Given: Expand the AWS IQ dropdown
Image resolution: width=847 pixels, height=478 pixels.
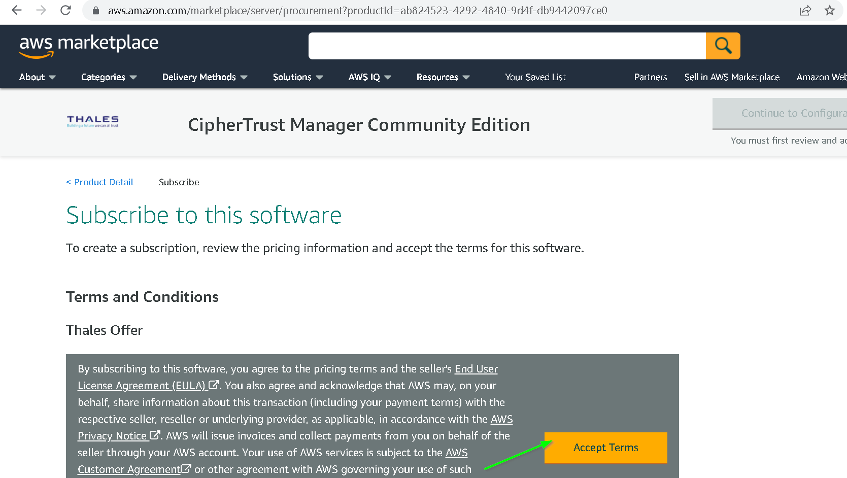Looking at the screenshot, I should coord(370,77).
